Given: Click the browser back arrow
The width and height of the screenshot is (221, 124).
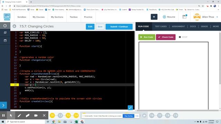Looking at the screenshot, I should click(x=2, y=6).
